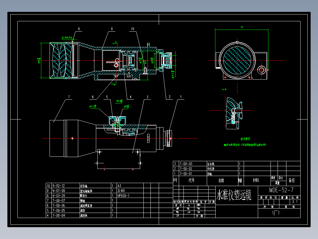Click part code 7-00-04 cell

coord(58,215)
